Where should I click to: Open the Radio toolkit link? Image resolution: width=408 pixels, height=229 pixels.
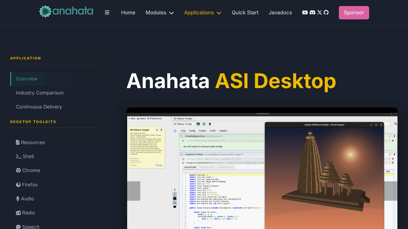25,212
